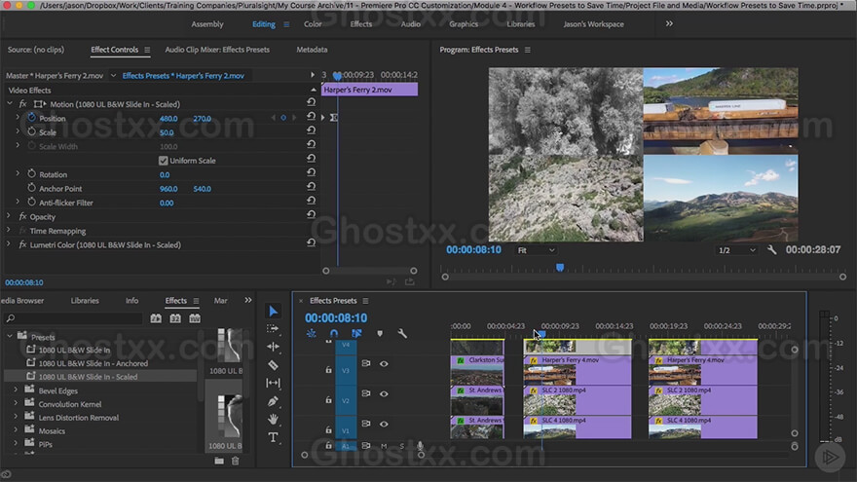Expand Lumetri Color effect properties
Viewport: 857px width, 482px height.
click(8, 244)
